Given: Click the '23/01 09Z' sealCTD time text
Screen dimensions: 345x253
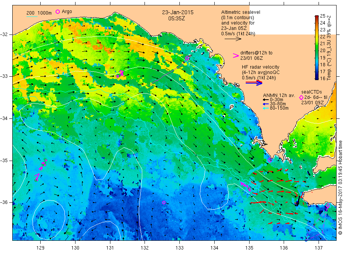Looking at the screenshot, I should point(312,103).
